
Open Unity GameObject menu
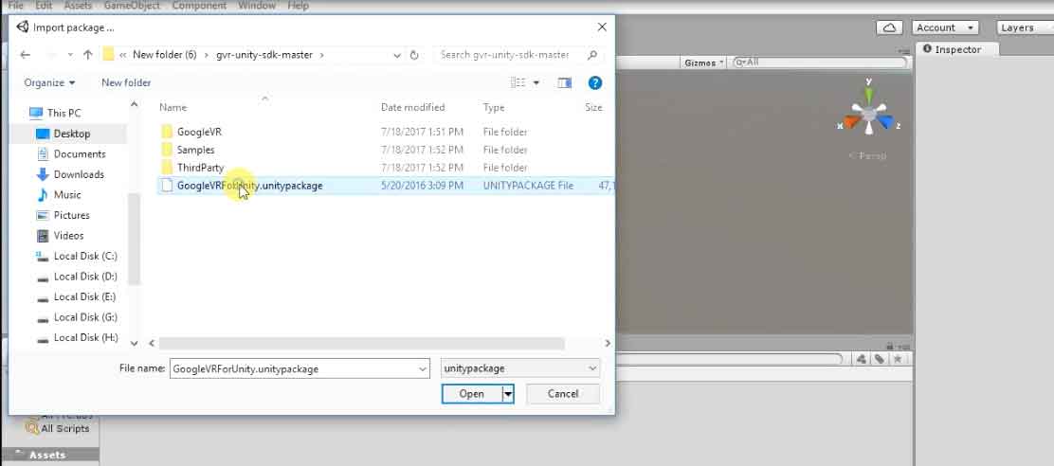(x=132, y=6)
